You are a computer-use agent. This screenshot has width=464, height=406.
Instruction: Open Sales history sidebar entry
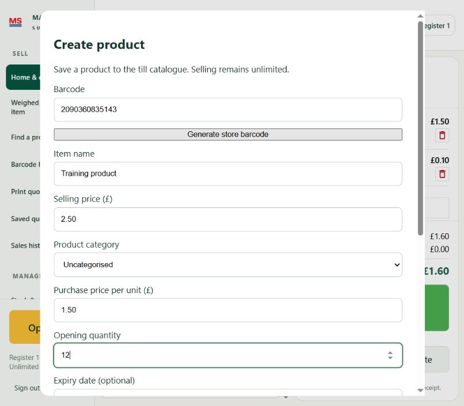tap(25, 245)
